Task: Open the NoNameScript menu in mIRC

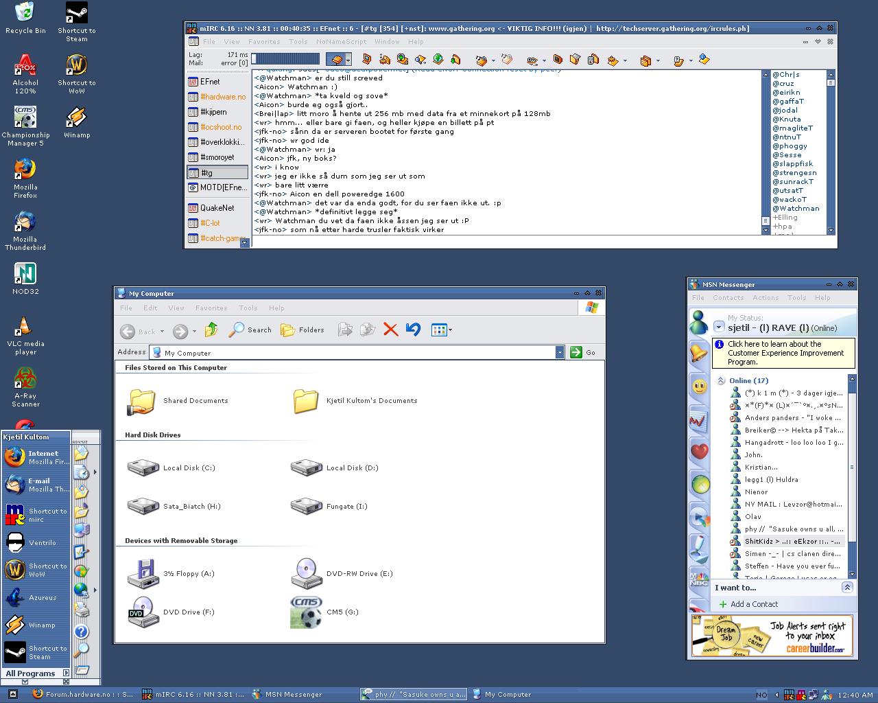Action: [341, 41]
